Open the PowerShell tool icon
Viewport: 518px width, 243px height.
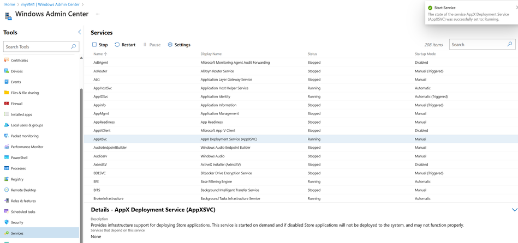pos(6,157)
